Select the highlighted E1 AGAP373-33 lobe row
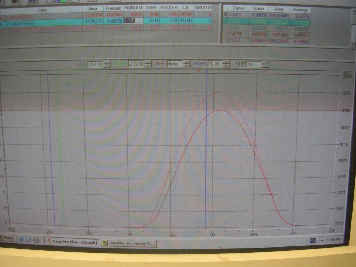Image resolution: width=356 pixels, height=267 pixels. point(42,22)
